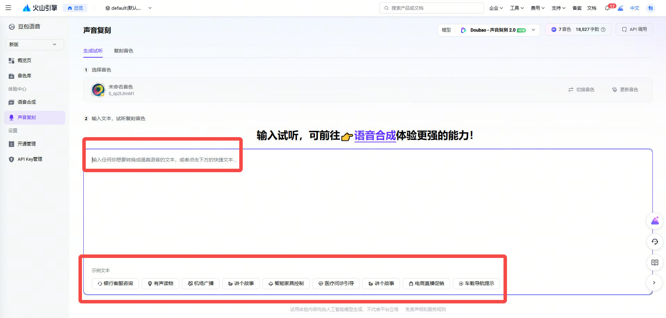This screenshot has width=666, height=318.
Task: Click the API 调用 button
Action: [x=634, y=30]
